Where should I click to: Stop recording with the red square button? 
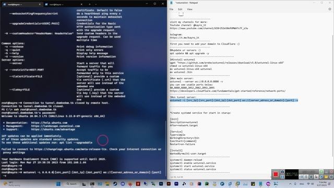click(276, 174)
